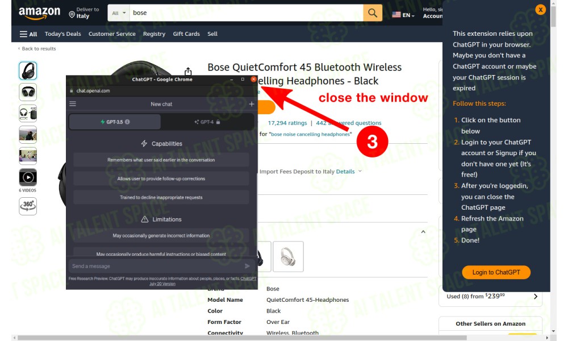This screenshot has width=568, height=341.
Task: Open the All search category dropdown
Action: point(119,13)
